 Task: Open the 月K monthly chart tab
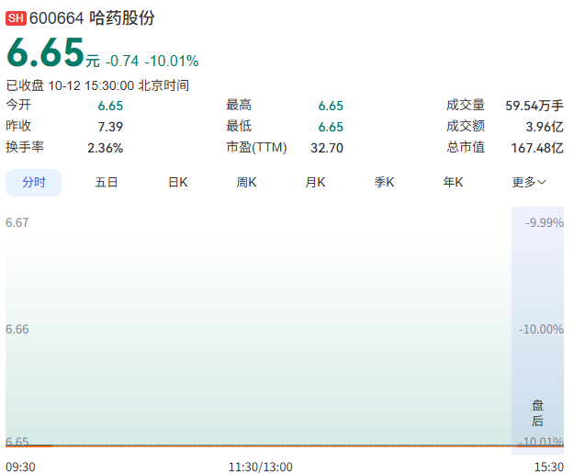pos(315,182)
